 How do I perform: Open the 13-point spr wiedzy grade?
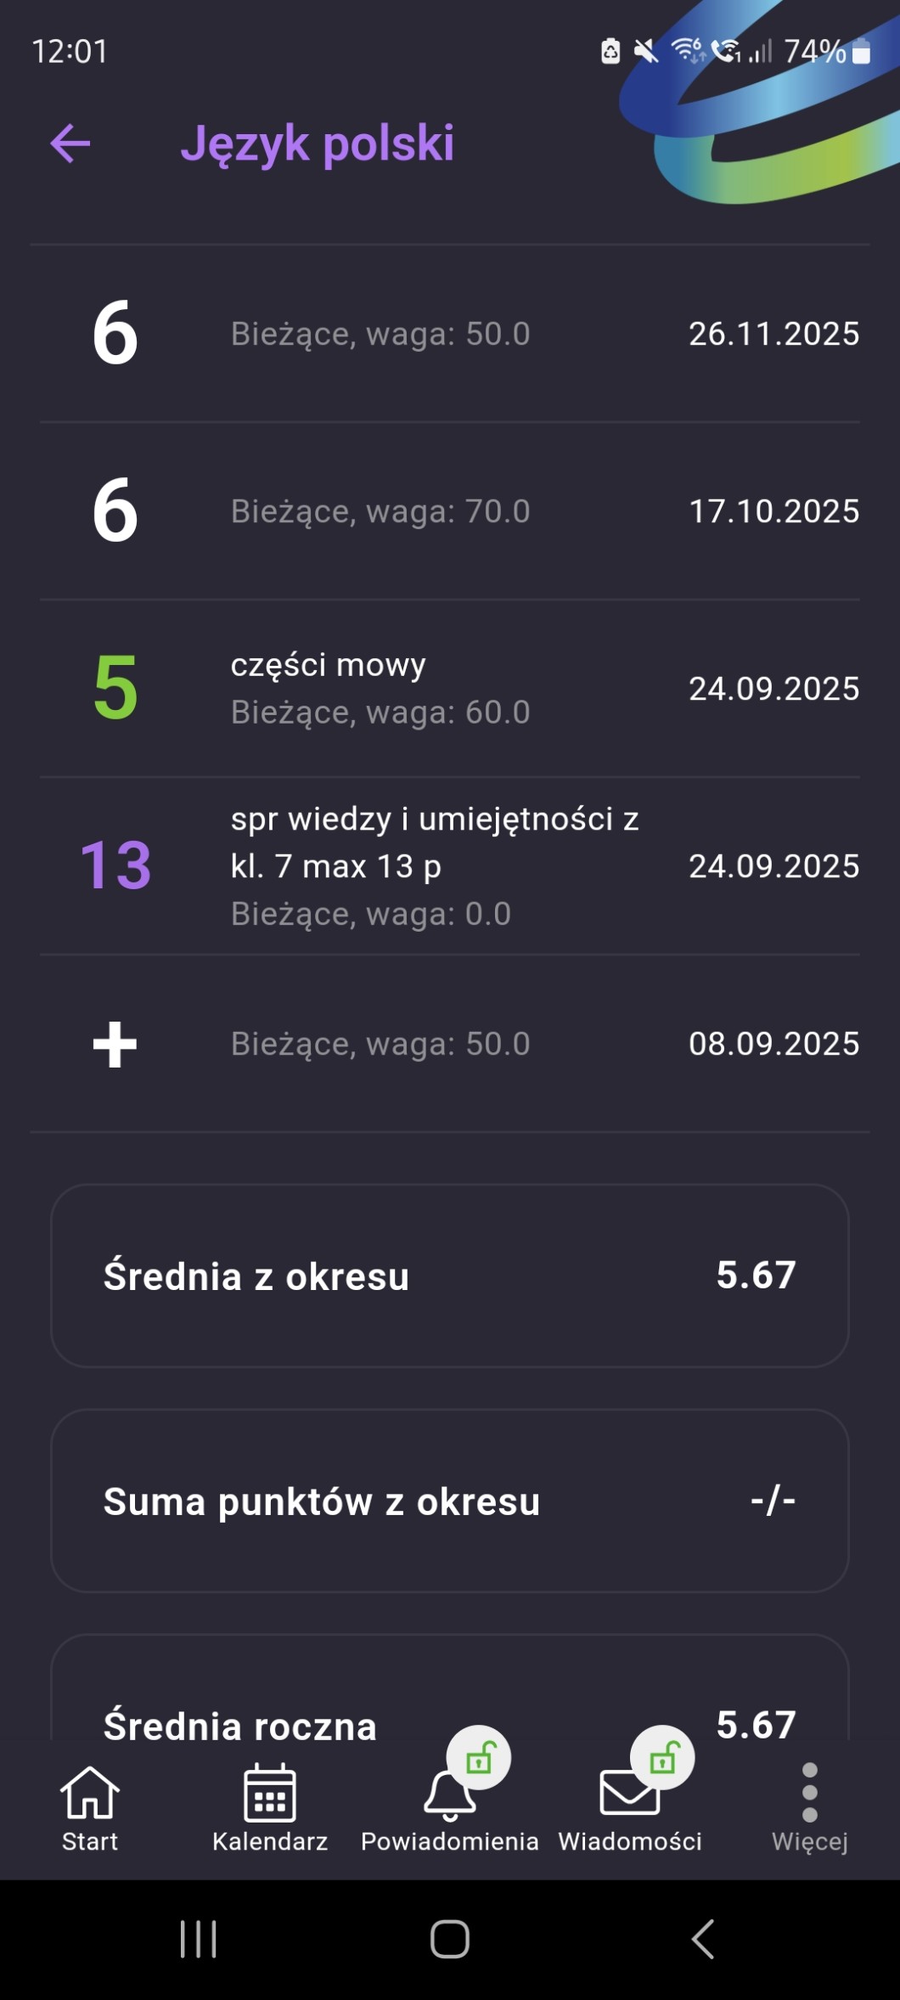pyautogui.click(x=450, y=866)
